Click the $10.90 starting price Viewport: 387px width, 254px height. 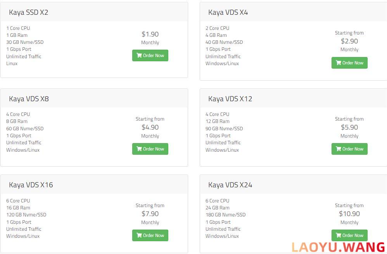[349, 214]
